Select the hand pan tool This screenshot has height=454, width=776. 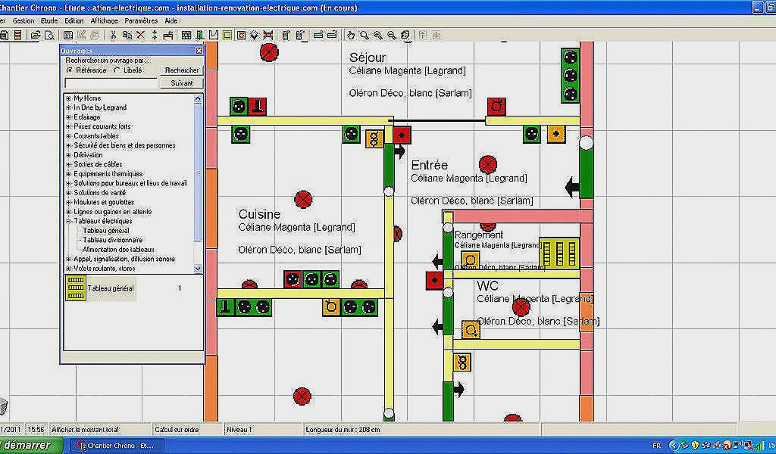click(x=351, y=35)
